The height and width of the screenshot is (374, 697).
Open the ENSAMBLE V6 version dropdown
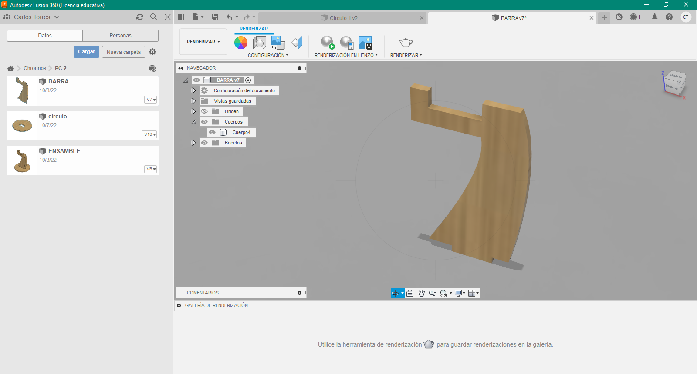[x=151, y=169]
